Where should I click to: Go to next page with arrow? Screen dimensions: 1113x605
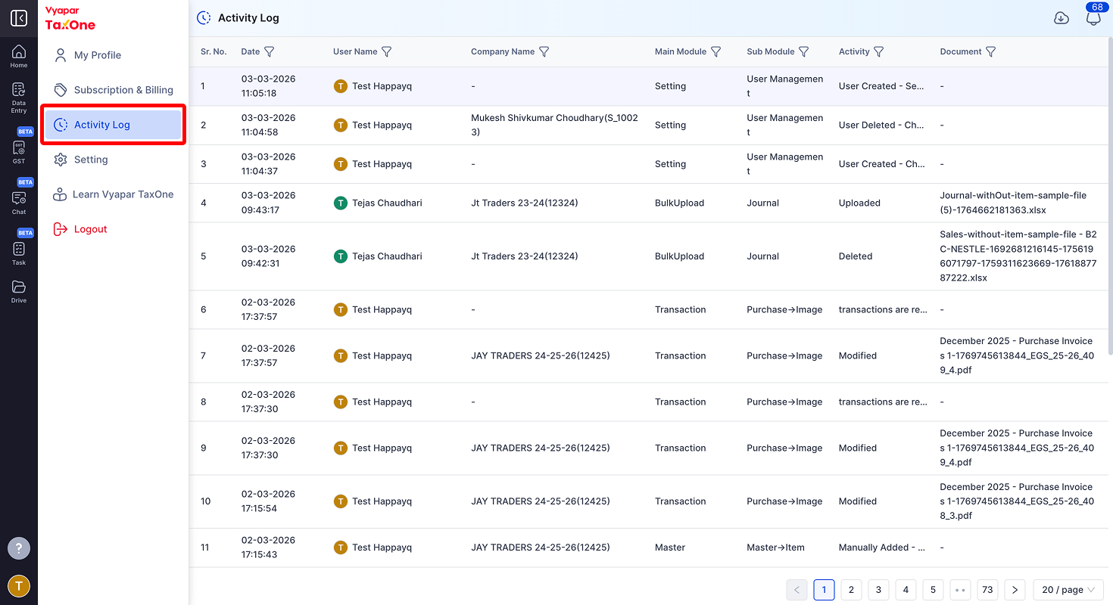1015,590
